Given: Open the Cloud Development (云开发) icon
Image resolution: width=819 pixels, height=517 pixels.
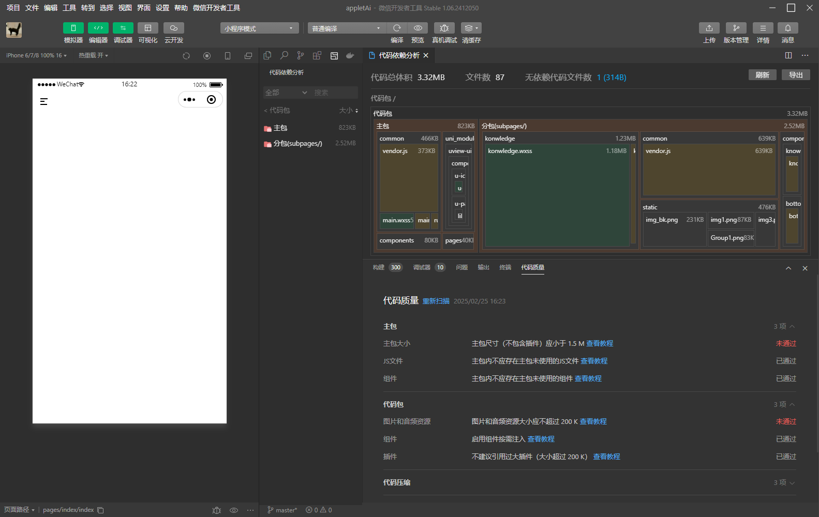Looking at the screenshot, I should tap(174, 28).
